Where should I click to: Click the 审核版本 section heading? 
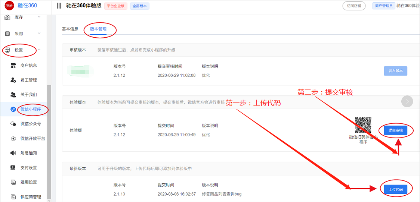point(78,50)
